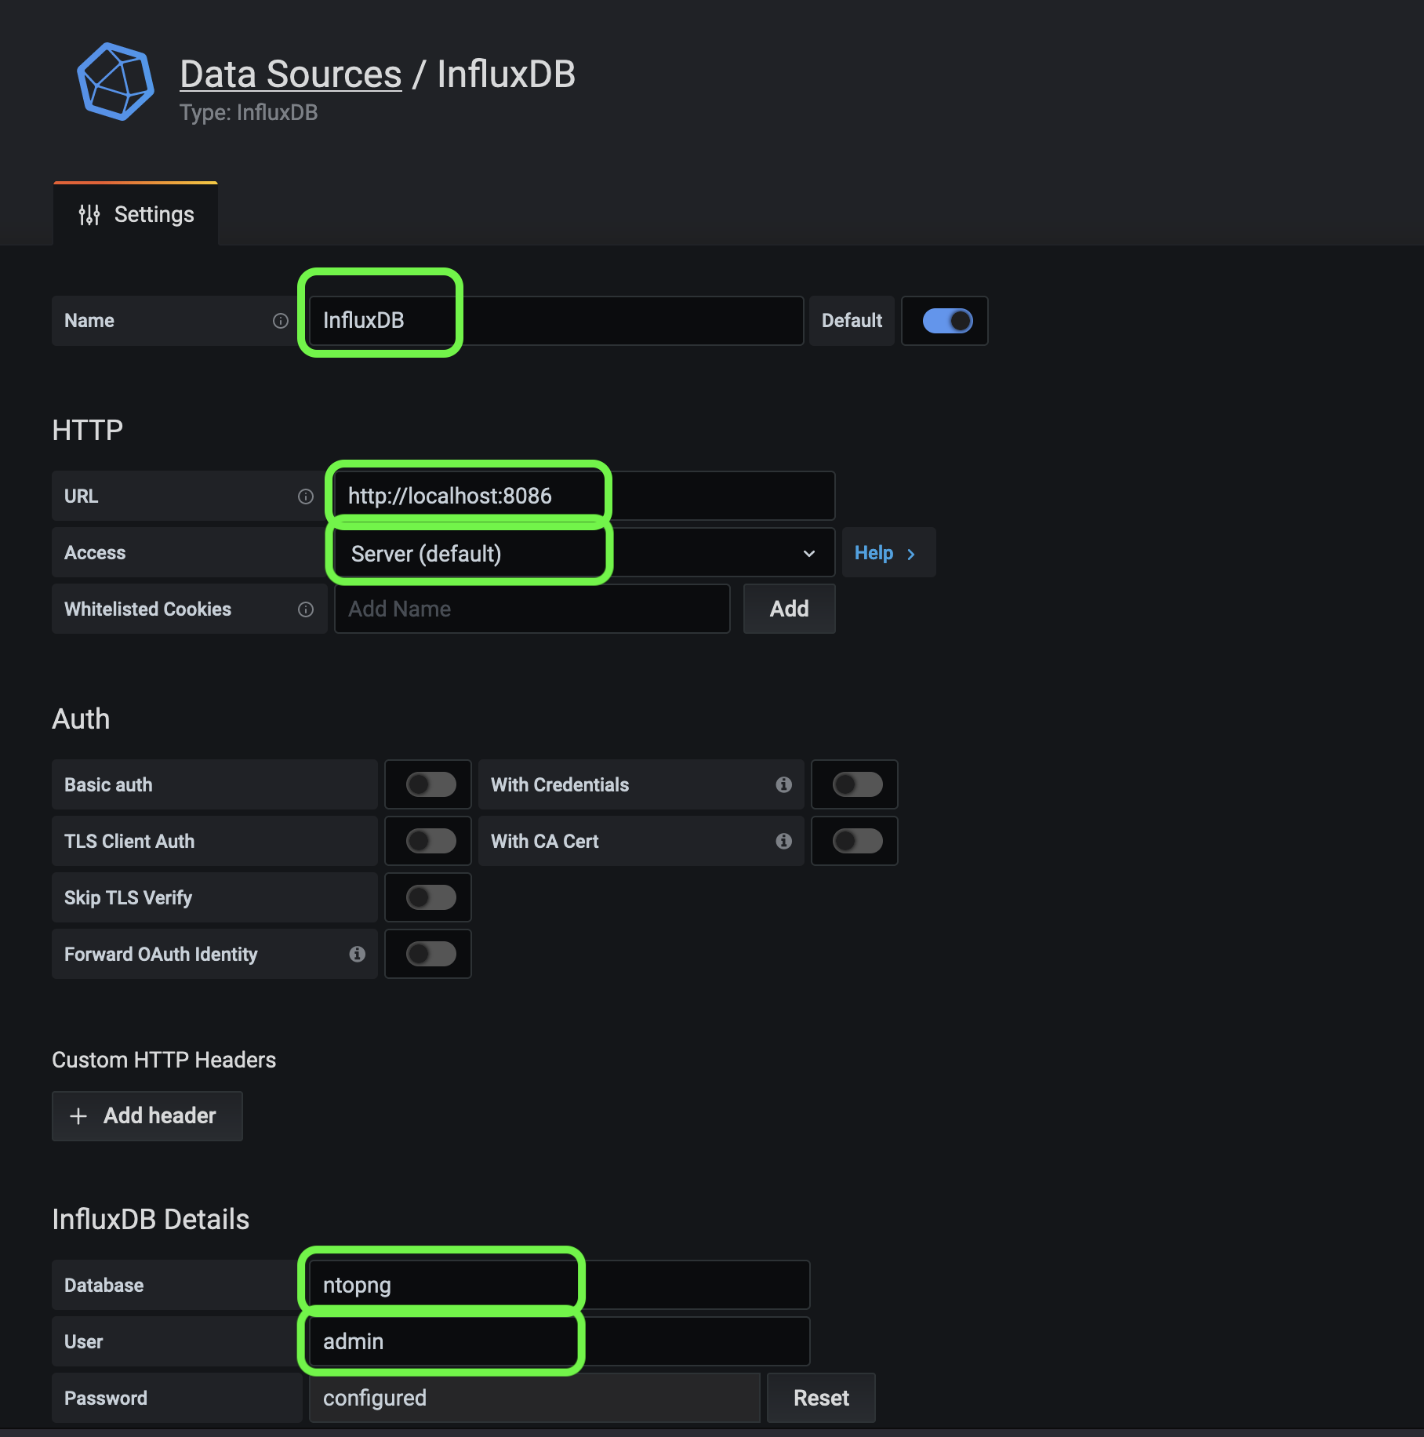This screenshot has height=1437, width=1424.
Task: Enable the Skip TLS Verify toggle
Action: (x=430, y=897)
